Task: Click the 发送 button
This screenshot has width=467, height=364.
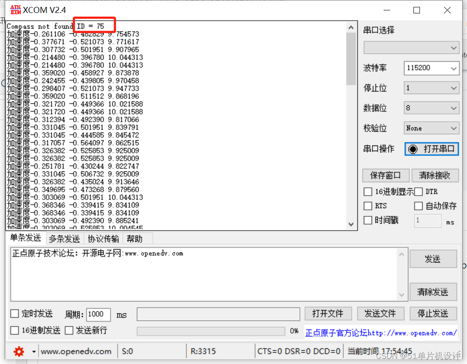Action: [433, 259]
